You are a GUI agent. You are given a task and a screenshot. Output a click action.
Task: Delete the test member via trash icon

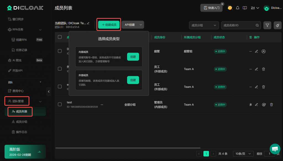click(271, 105)
